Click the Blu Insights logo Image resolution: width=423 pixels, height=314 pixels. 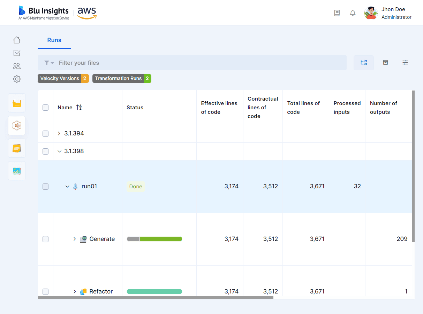[44, 13]
